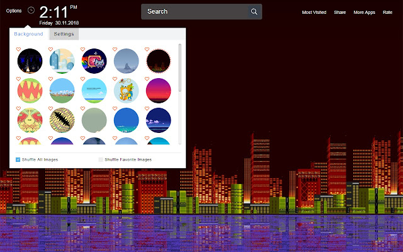Open the Background tab
403x252 pixels.
(28, 34)
